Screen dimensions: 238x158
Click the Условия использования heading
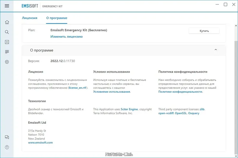[112, 72]
